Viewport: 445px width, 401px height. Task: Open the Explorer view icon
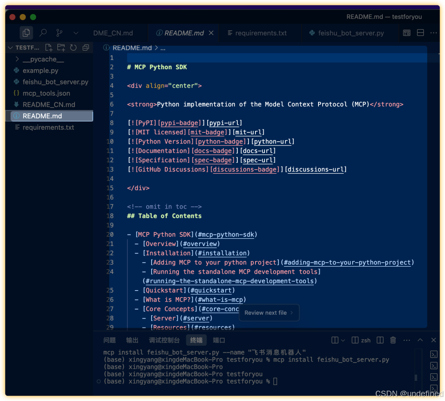click(26, 33)
